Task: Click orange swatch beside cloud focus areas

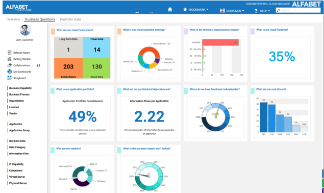Action: pyautogui.click(x=53, y=32)
